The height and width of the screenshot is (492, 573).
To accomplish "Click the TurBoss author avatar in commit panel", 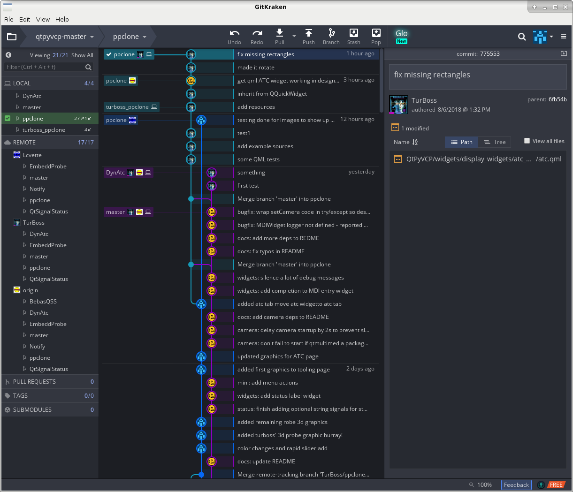I will 398,105.
